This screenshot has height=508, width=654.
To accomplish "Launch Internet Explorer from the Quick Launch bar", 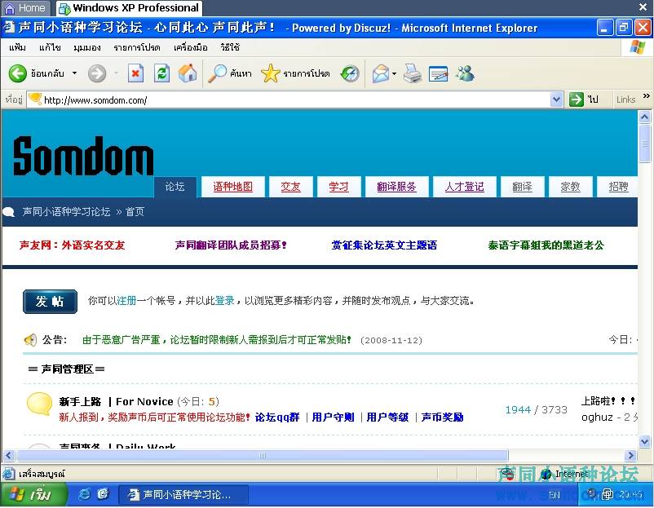I will tap(84, 495).
